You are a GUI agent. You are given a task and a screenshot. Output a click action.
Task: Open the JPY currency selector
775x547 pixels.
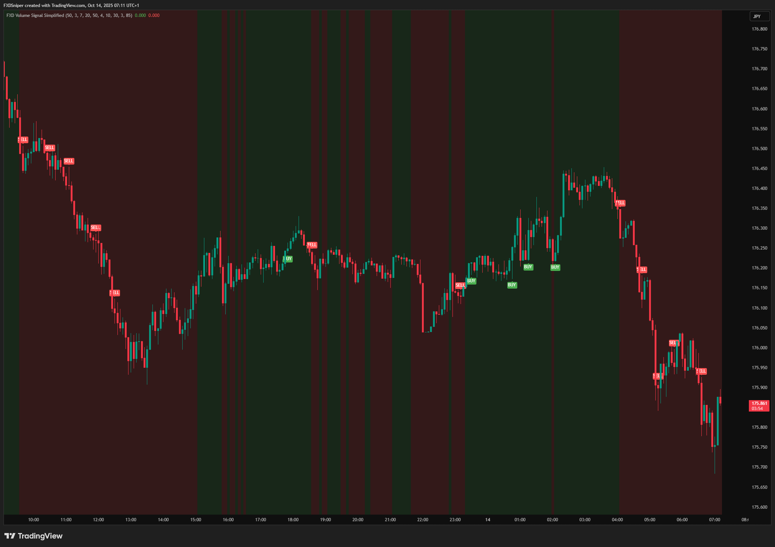click(759, 16)
